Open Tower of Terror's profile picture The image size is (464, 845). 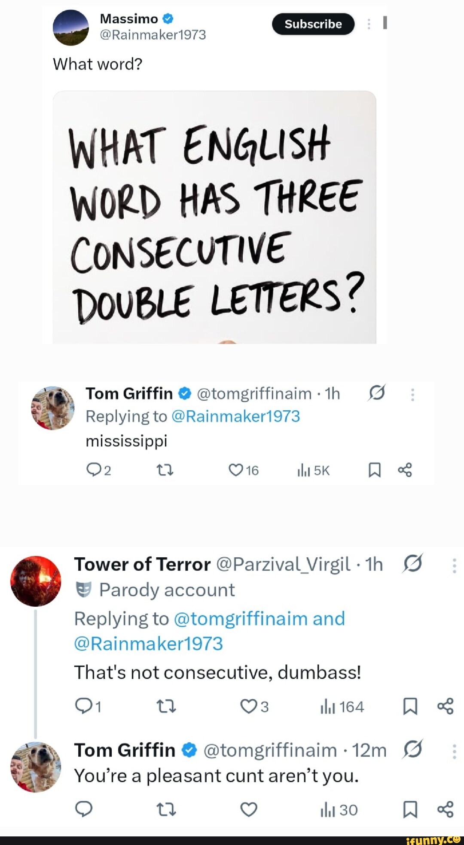tap(36, 581)
